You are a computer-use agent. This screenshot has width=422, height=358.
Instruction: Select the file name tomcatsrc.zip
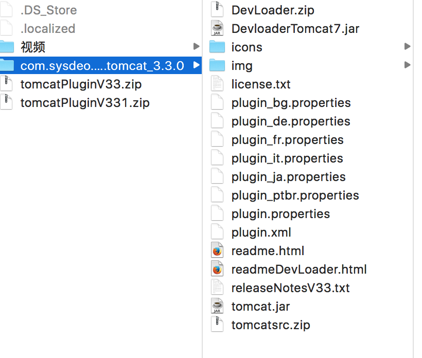[x=271, y=326]
